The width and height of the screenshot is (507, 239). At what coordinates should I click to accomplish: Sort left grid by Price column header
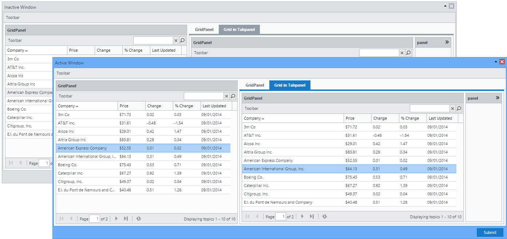pyautogui.click(x=131, y=106)
